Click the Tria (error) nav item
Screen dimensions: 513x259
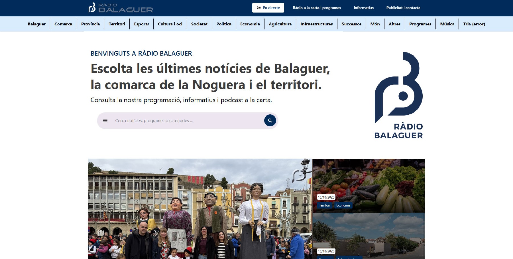(474, 24)
